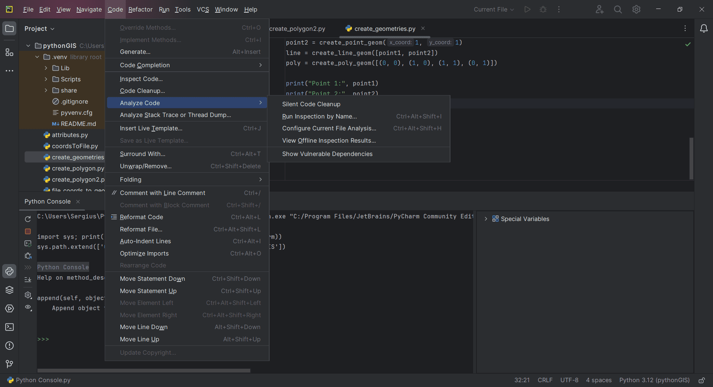Open the Problems tool window icon
This screenshot has height=387, width=713.
(9, 346)
